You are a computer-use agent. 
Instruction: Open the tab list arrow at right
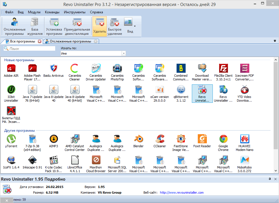coord(275,41)
